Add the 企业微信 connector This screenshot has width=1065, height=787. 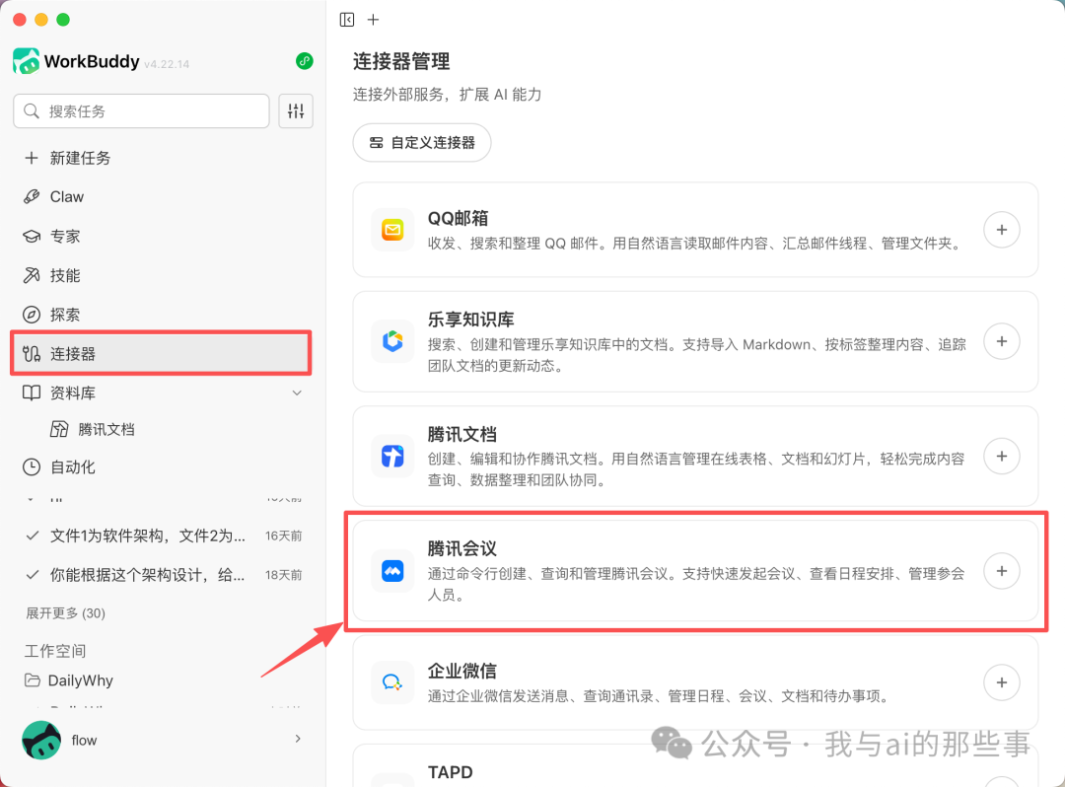(x=1001, y=681)
